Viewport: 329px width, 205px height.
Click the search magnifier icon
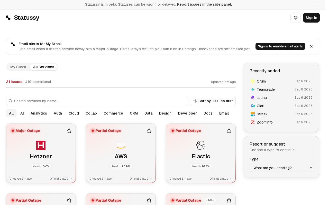click(x=11, y=101)
